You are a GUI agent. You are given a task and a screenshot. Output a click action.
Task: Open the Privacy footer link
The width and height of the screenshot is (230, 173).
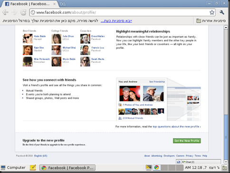[x=190, y=156]
